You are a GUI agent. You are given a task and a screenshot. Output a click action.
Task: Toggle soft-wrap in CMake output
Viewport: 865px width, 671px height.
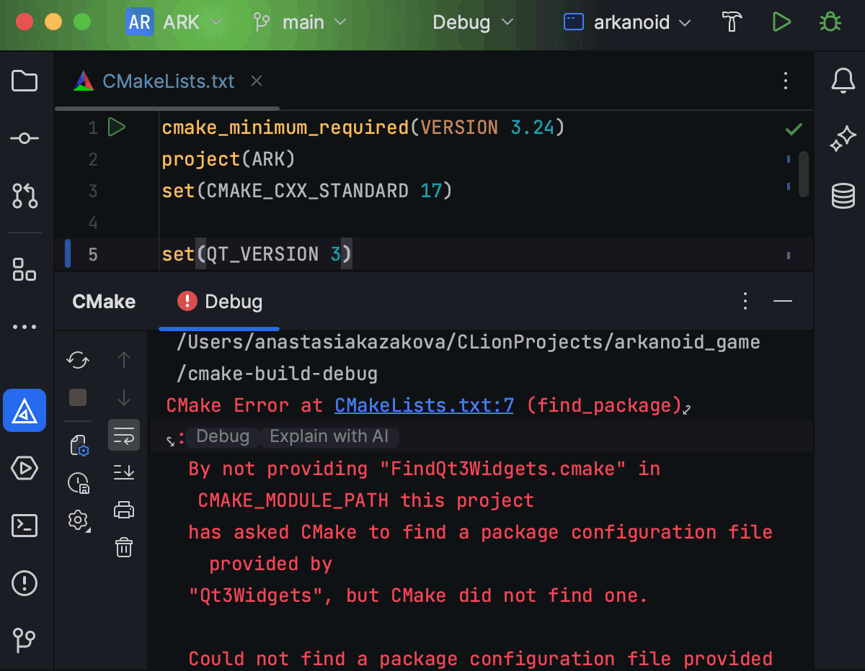(124, 436)
